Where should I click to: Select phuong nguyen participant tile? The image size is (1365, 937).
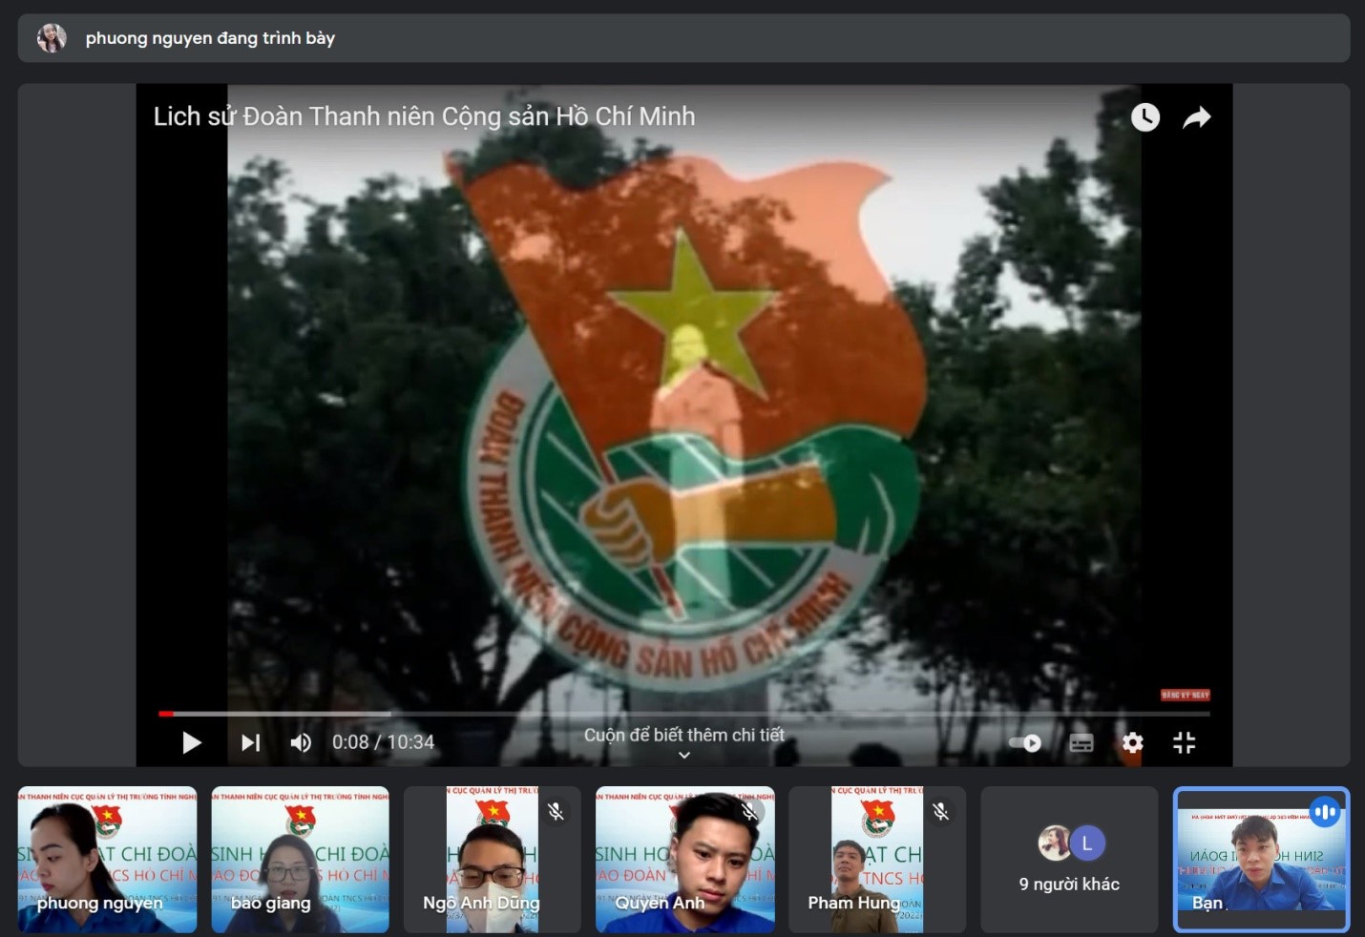(107, 860)
